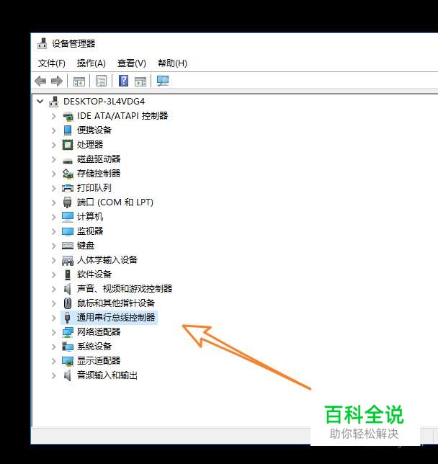Click the blue Help question mark icon
This screenshot has width=438, height=464.
[123, 81]
